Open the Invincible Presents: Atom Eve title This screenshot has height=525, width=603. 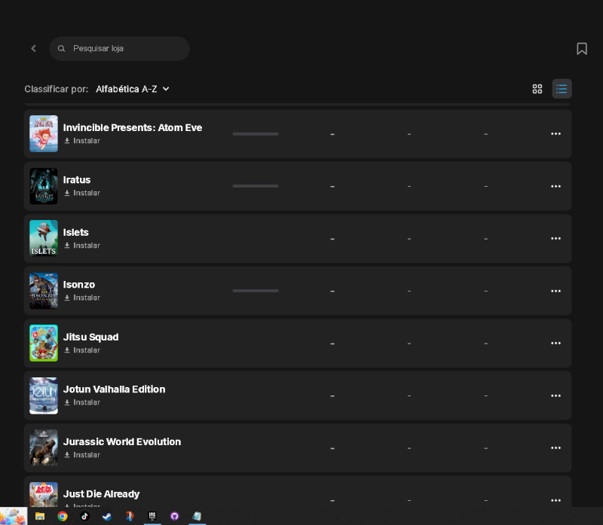(x=133, y=127)
